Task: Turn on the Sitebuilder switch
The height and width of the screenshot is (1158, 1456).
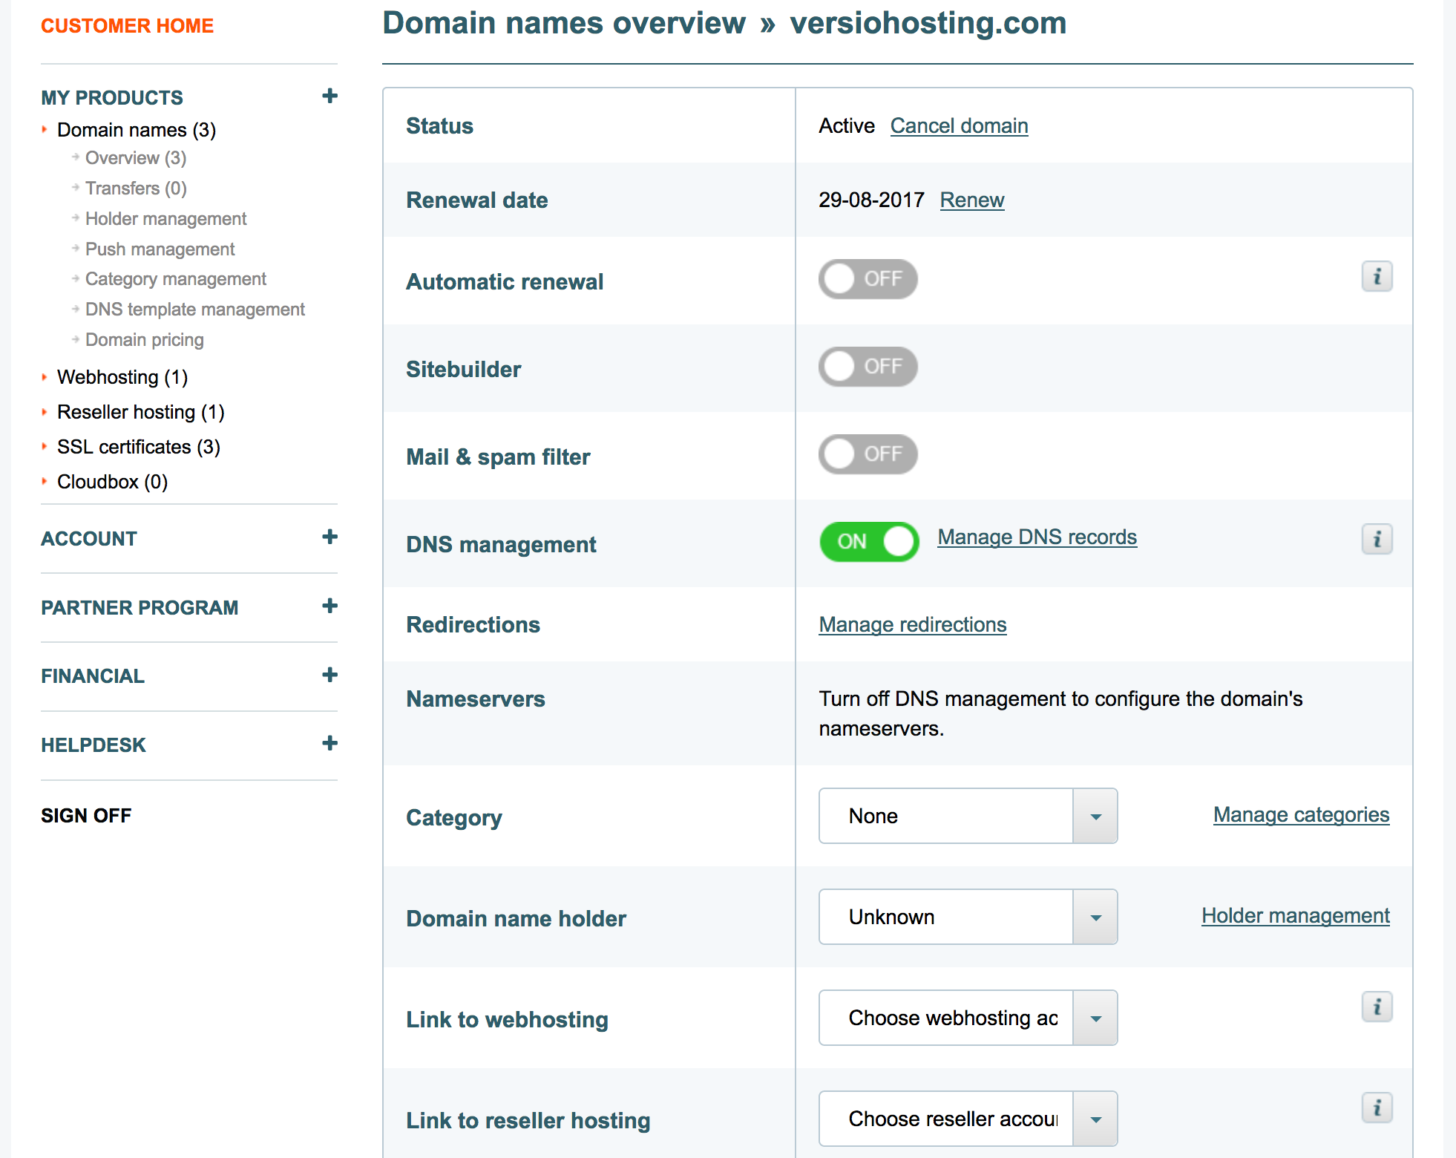Action: click(868, 367)
